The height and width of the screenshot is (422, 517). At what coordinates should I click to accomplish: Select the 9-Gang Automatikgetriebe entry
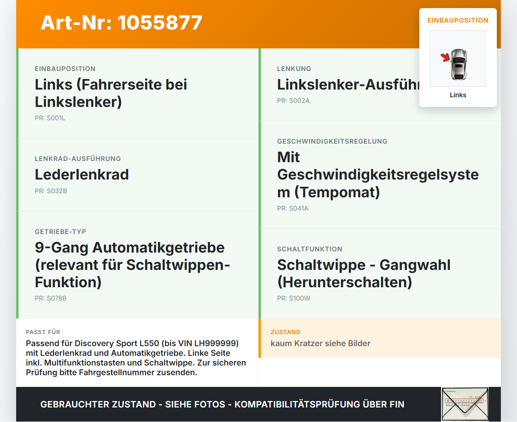click(x=132, y=265)
